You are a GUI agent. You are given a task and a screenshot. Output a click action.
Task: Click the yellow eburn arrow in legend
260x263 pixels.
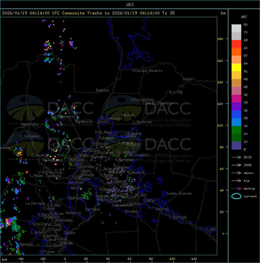[236, 173]
